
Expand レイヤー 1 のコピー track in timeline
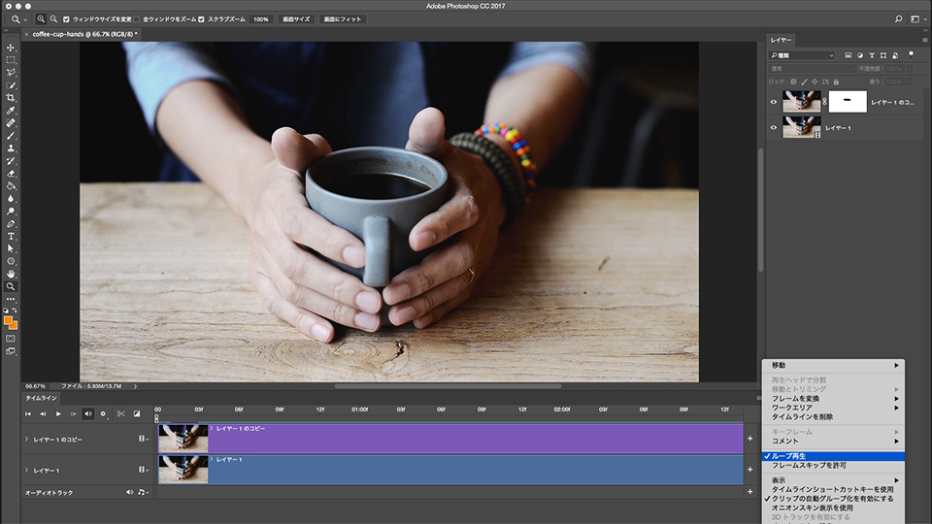(x=26, y=440)
